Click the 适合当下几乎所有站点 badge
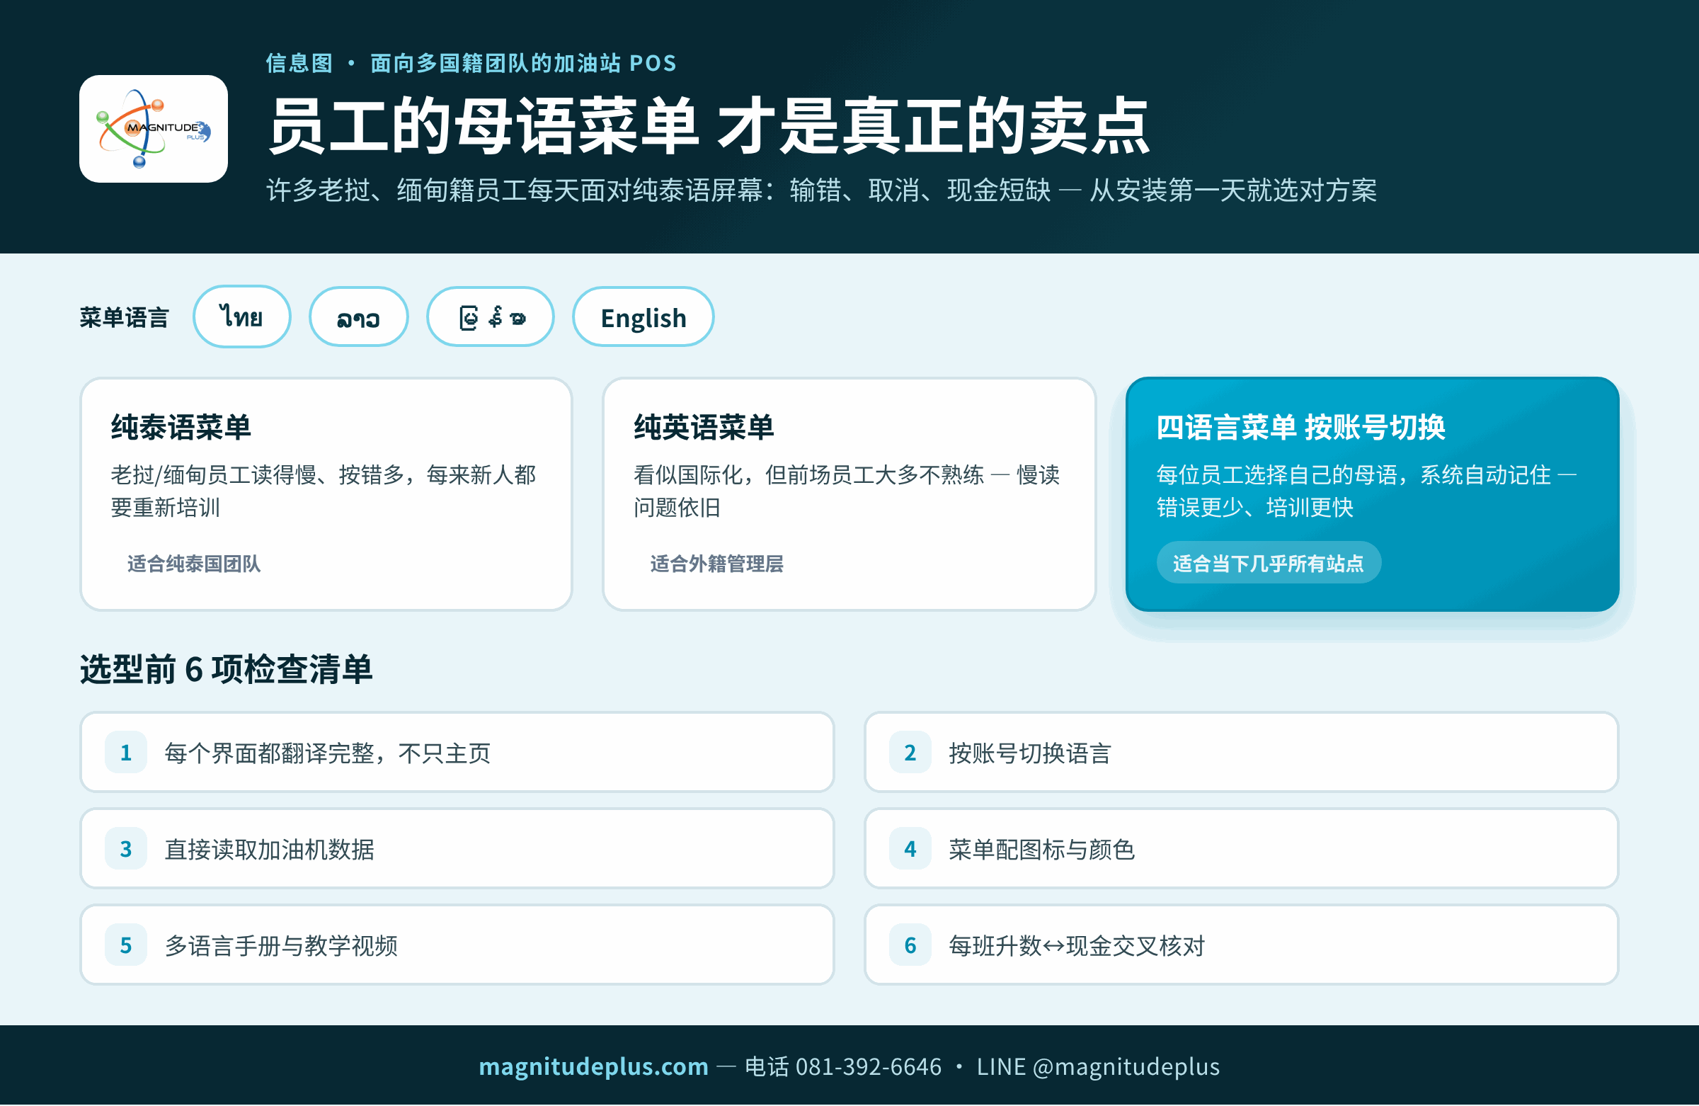 pos(1269,564)
